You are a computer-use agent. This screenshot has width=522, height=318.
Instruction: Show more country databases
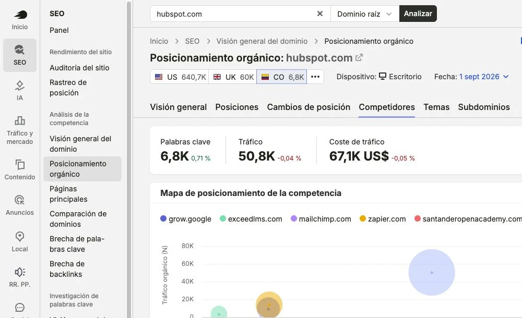[x=315, y=77]
